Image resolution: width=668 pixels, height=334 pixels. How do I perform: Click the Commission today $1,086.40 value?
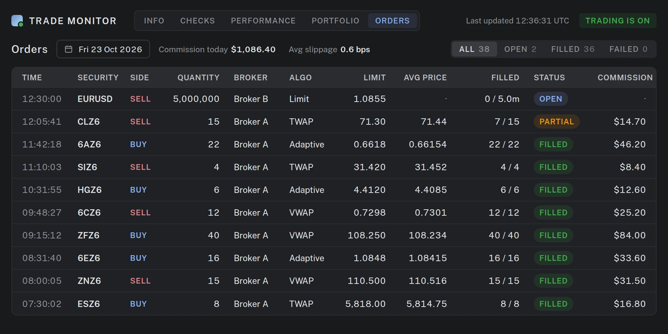click(x=253, y=49)
